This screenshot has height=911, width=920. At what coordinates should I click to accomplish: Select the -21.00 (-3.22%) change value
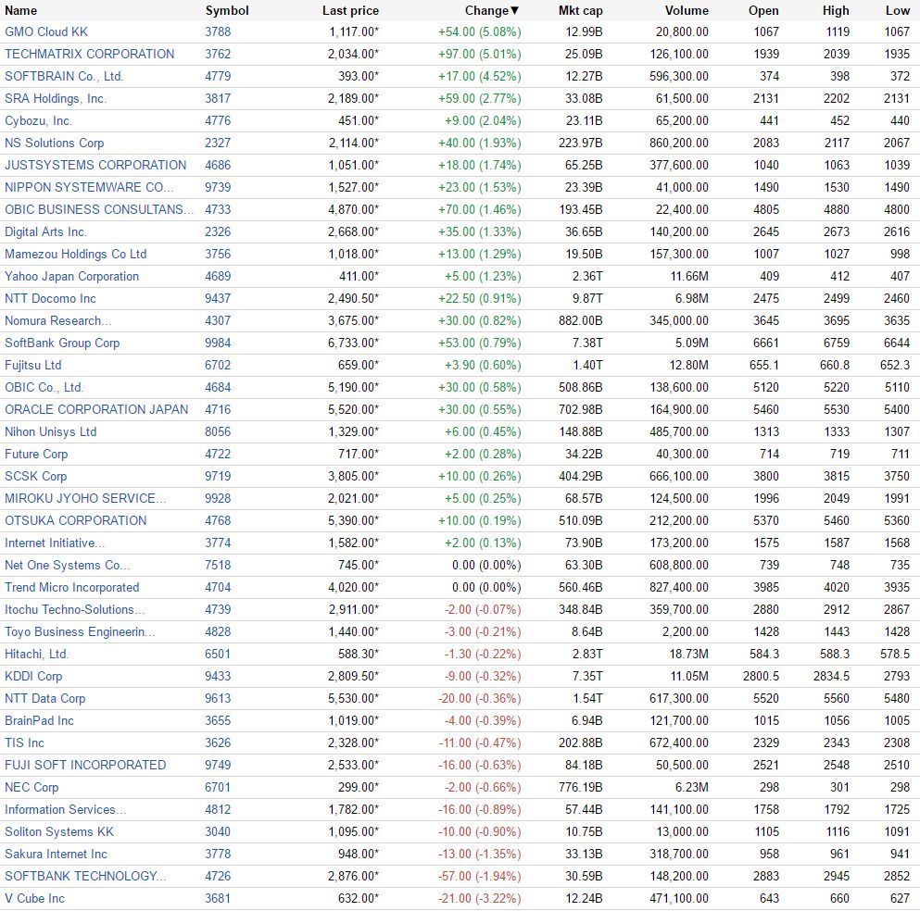(479, 899)
